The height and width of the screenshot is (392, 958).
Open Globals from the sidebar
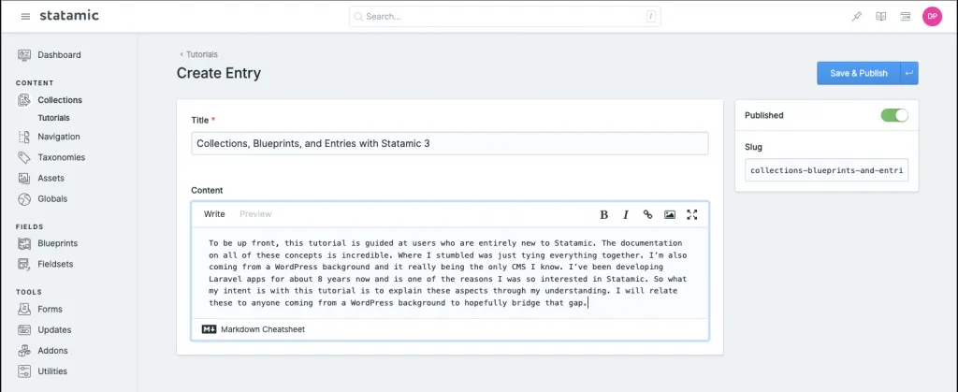pyautogui.click(x=52, y=199)
